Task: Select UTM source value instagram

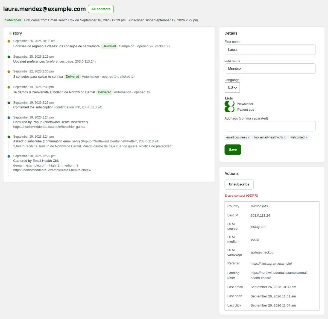Action: point(258,227)
